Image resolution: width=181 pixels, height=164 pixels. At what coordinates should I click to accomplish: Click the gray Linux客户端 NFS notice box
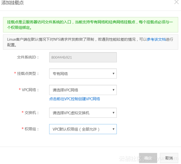pyautogui.click(x=91, y=42)
